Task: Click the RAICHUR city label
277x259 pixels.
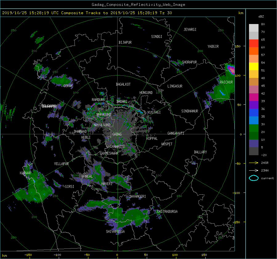Action: [x=226, y=82]
